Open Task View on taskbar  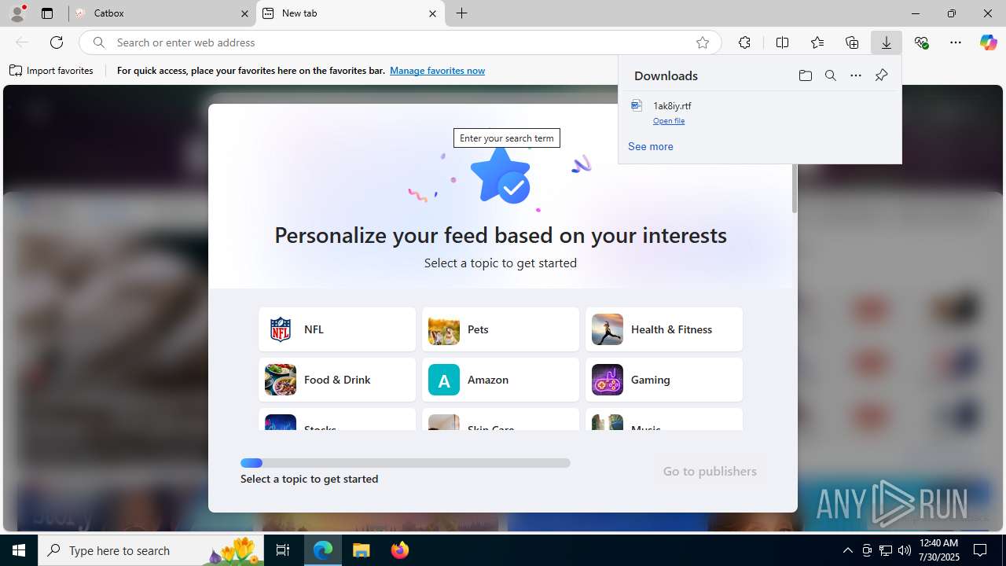[283, 550]
